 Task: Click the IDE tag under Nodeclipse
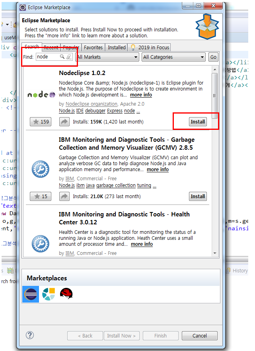click(80, 111)
